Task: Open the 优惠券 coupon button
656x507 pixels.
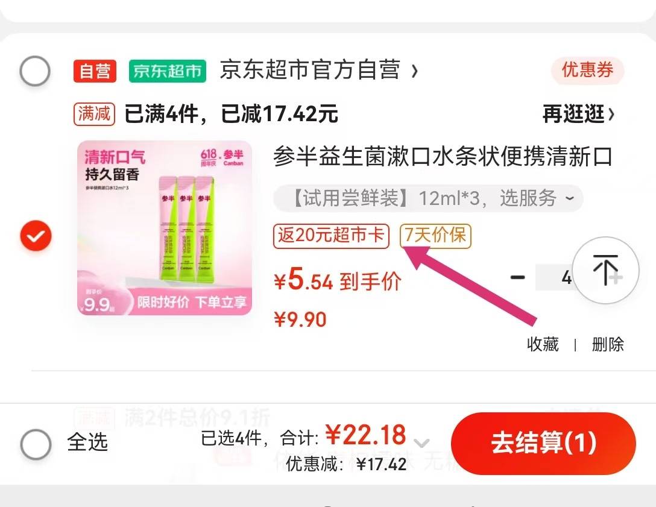Action: coord(587,70)
